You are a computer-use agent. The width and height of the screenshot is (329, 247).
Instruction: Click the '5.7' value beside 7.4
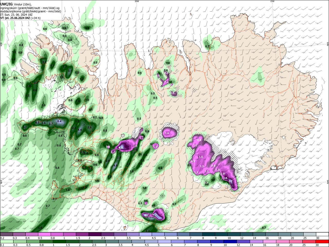[147, 215]
